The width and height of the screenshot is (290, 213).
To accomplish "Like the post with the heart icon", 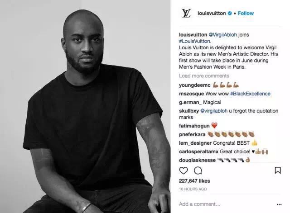I will point(184,170).
